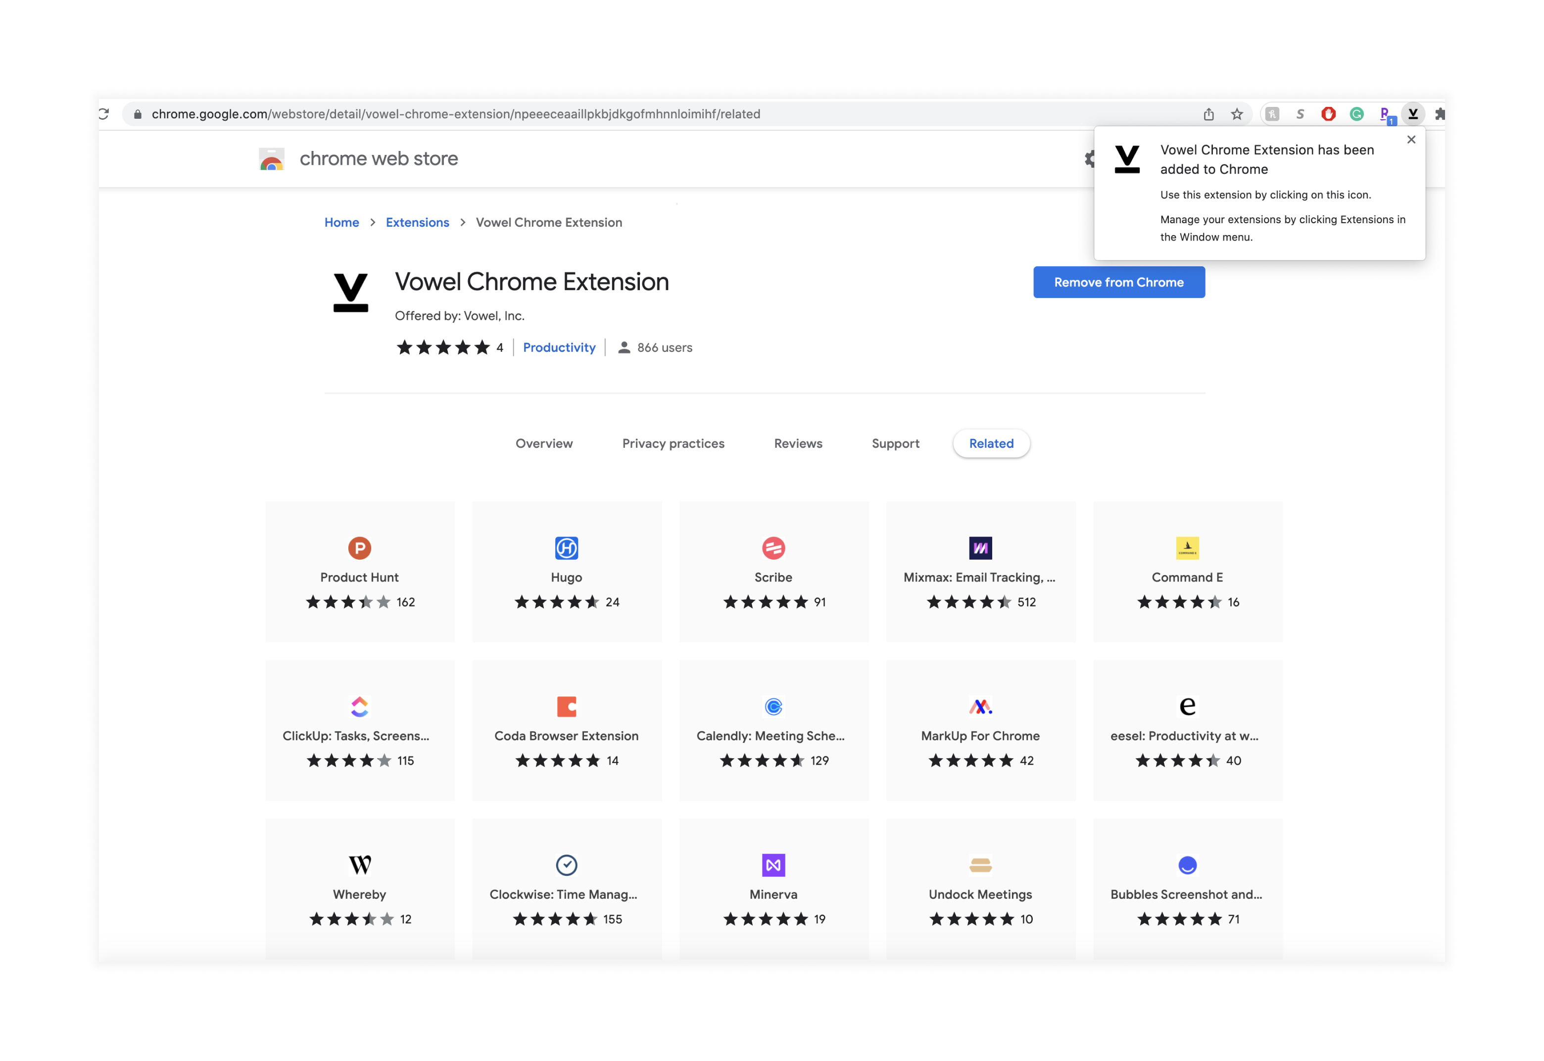This screenshot has width=1544, height=1061.
Task: Click Mixmax's star rating with 512
Action: click(980, 602)
